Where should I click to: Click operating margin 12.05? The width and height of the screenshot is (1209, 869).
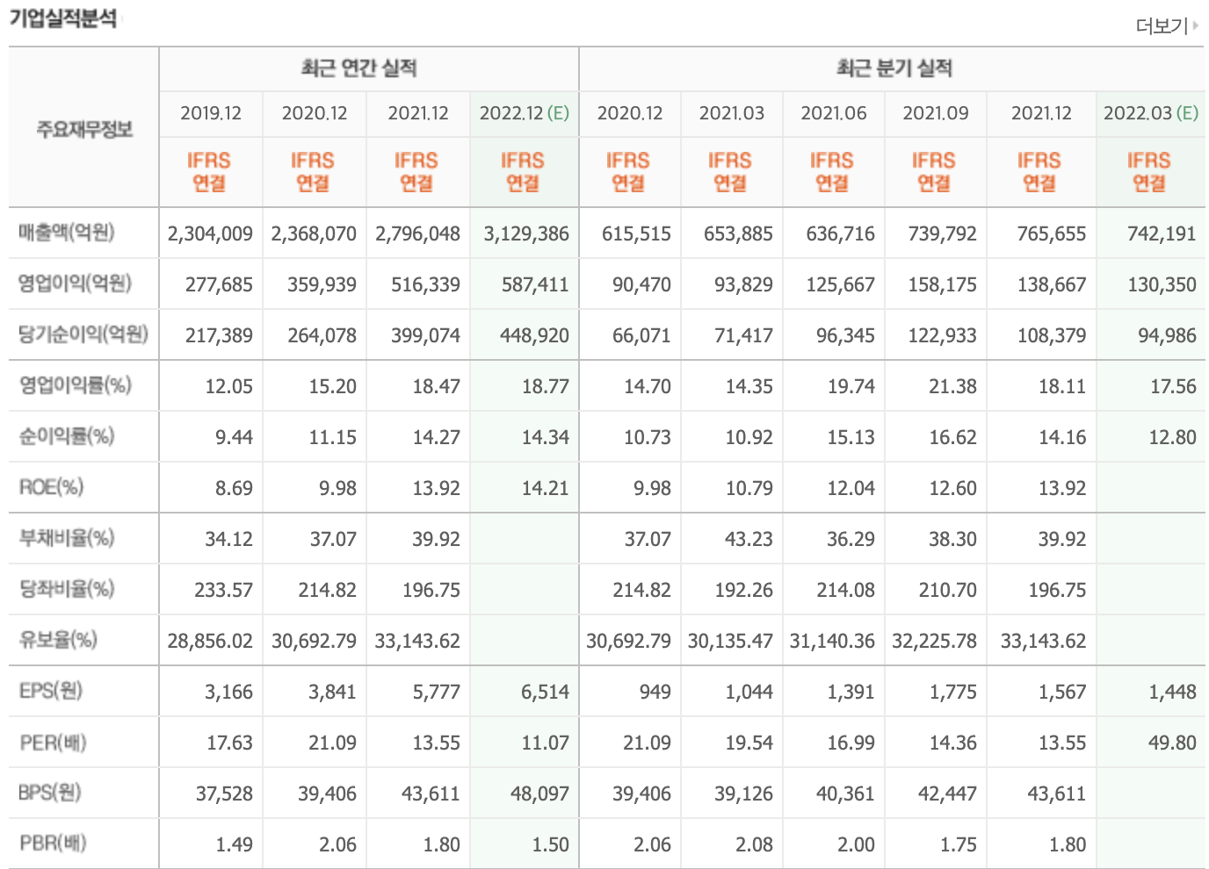229,387
